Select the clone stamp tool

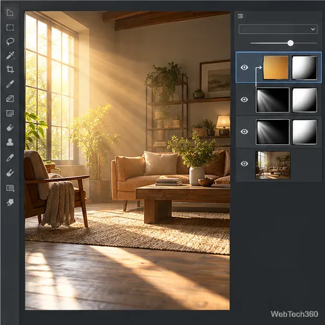click(10, 142)
